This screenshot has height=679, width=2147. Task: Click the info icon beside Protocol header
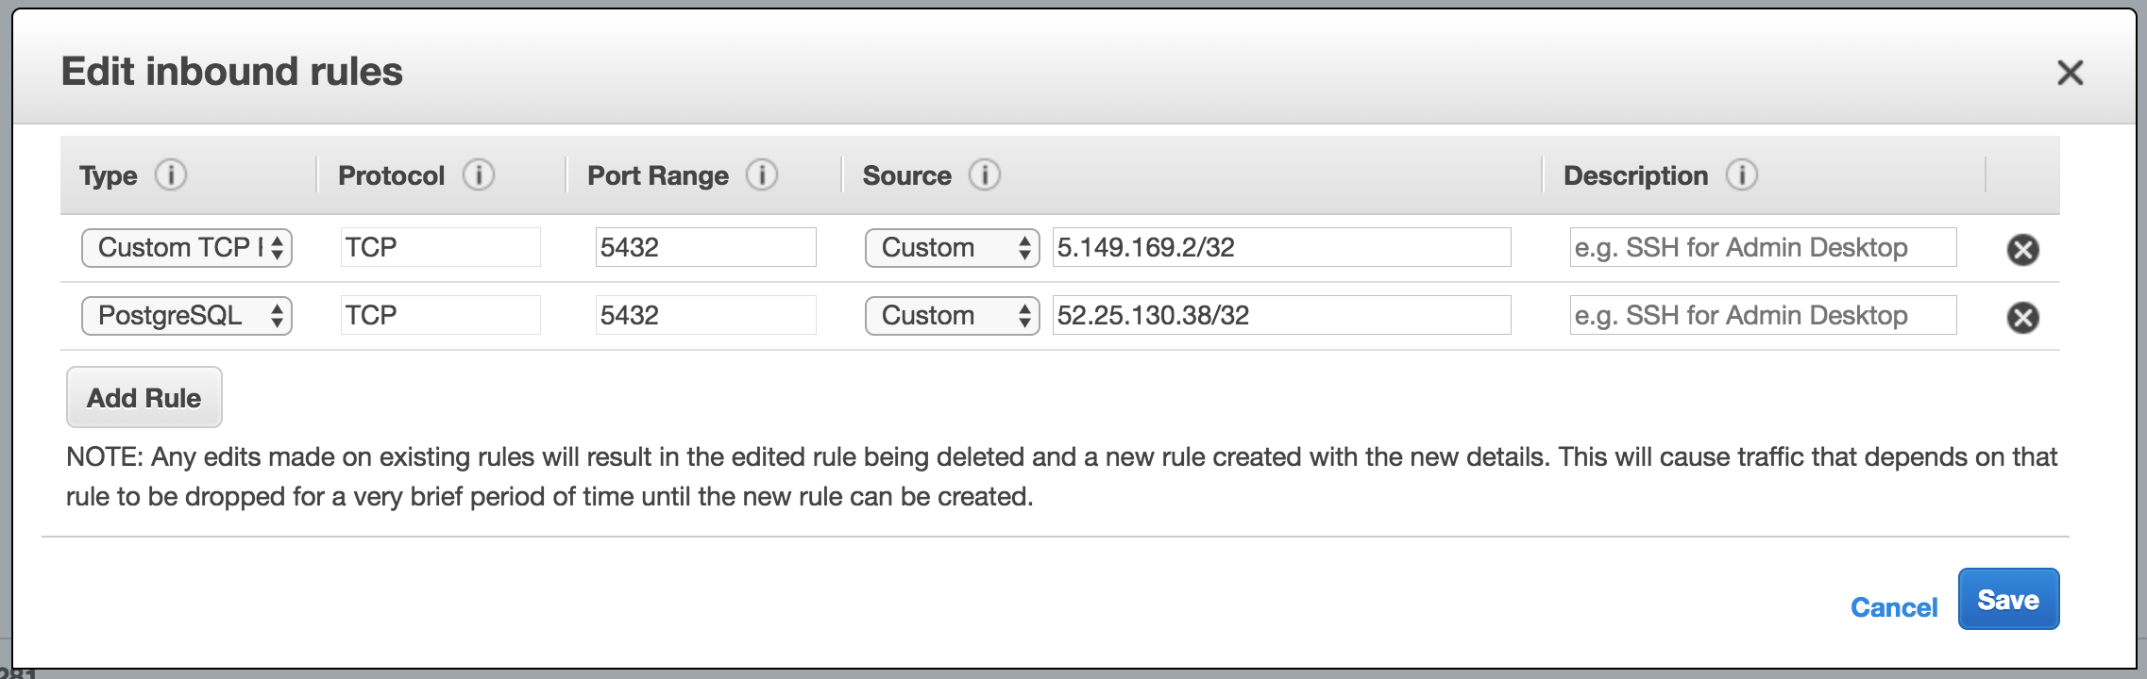click(x=478, y=175)
